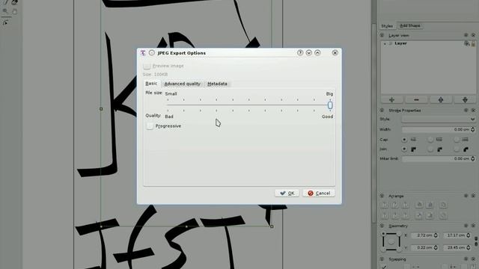This screenshot has height=269, width=479.
Task: Toggle aspect ratio lock in Geometry
Action: pyautogui.click(x=476, y=241)
